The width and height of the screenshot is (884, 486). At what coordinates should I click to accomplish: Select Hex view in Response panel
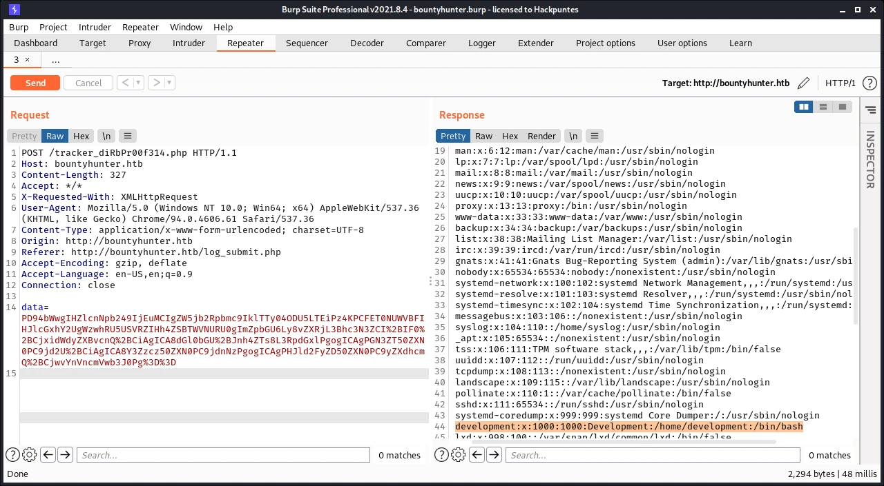click(510, 136)
